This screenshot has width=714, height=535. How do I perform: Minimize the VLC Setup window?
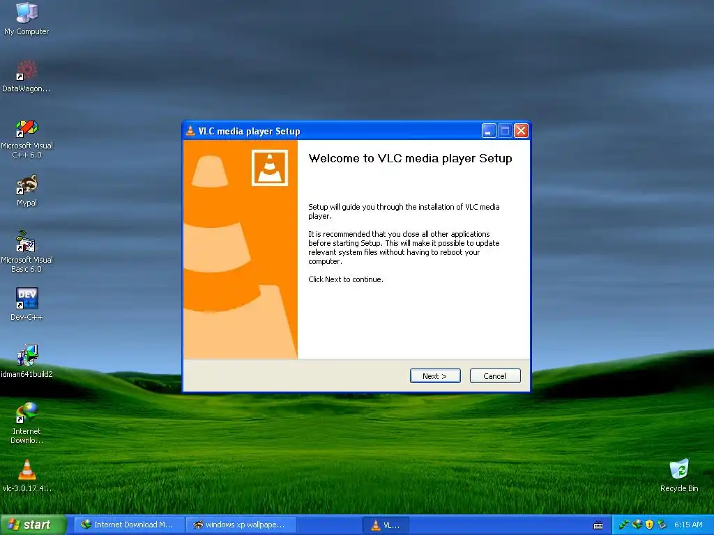[x=489, y=131]
